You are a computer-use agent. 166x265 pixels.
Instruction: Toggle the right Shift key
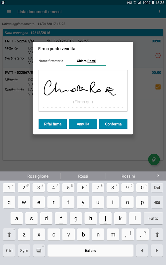pos(157,235)
